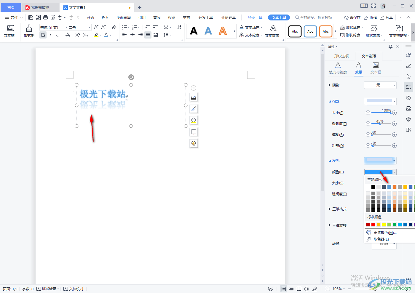
Task: Toggle align right paragraph
Action: 140,35
